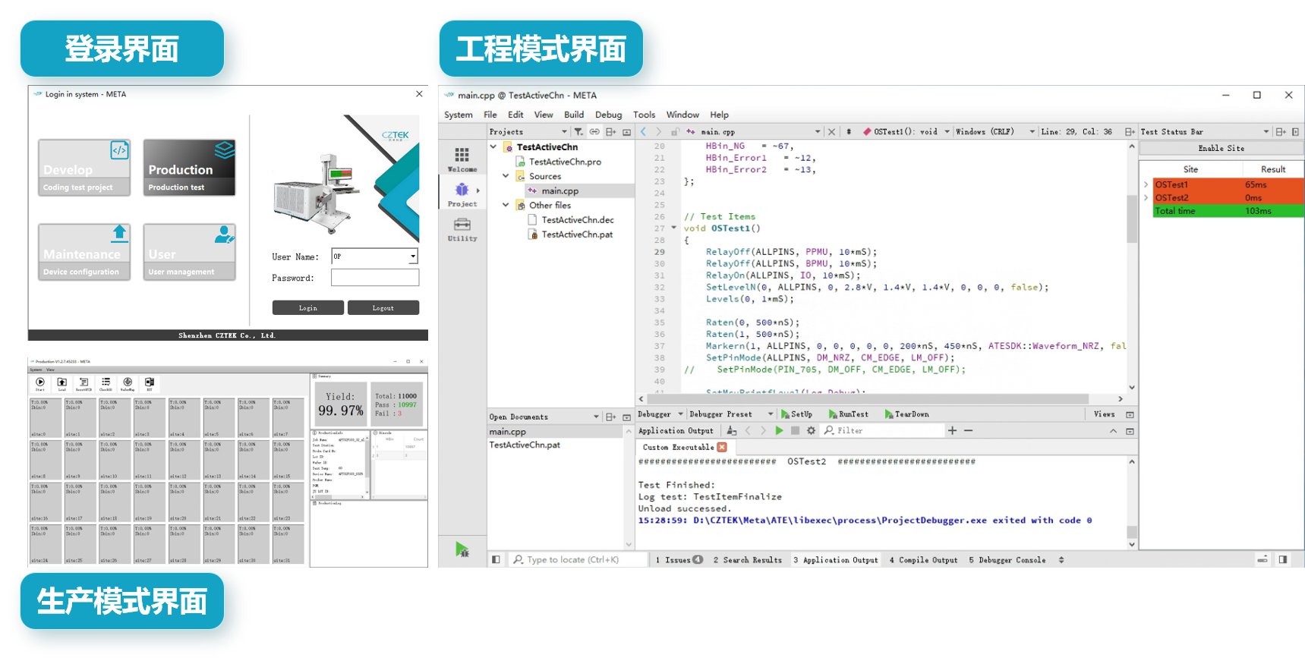Stop the running application square button
Image resolution: width=1305 pixels, height=664 pixels.
[795, 430]
